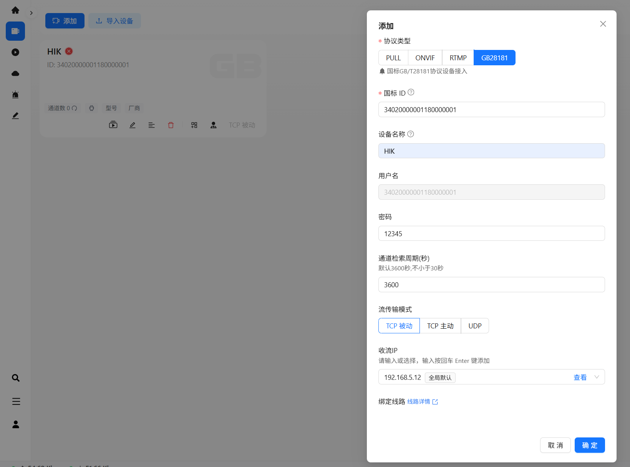Image resolution: width=630 pixels, height=467 pixels.
Task: Open the play/recordings sidebar icon
Action: 15,52
